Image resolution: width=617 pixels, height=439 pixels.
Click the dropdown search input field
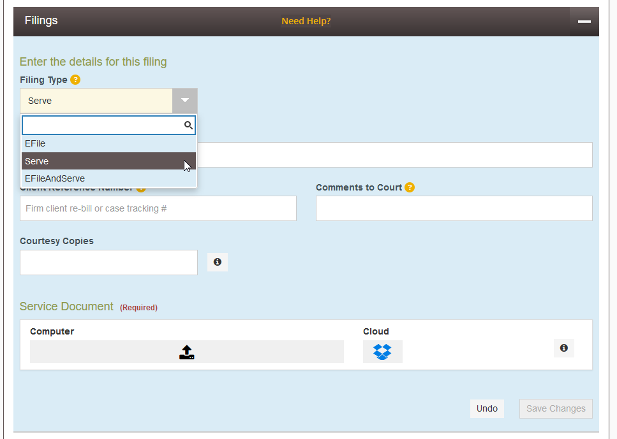point(102,125)
